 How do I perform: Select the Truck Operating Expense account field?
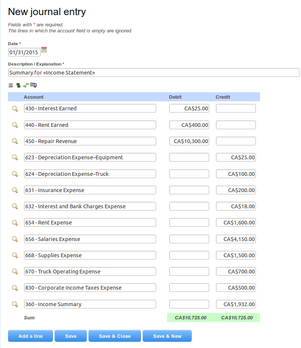coord(90,272)
